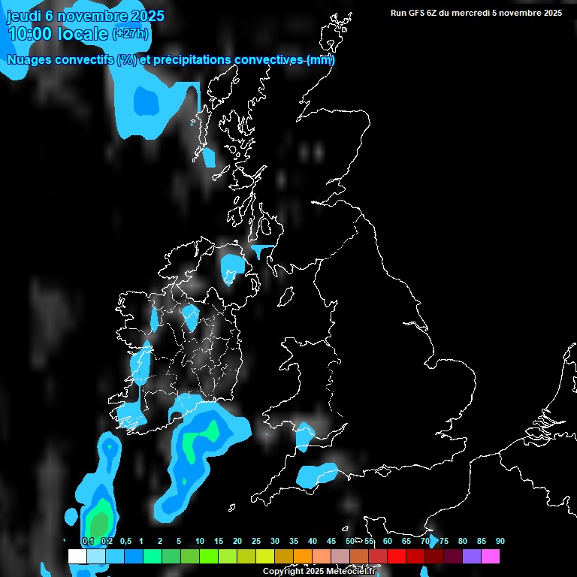The height and width of the screenshot is (577, 577).
Task: Click the '10:00 locale' time text
Action: pos(57,34)
